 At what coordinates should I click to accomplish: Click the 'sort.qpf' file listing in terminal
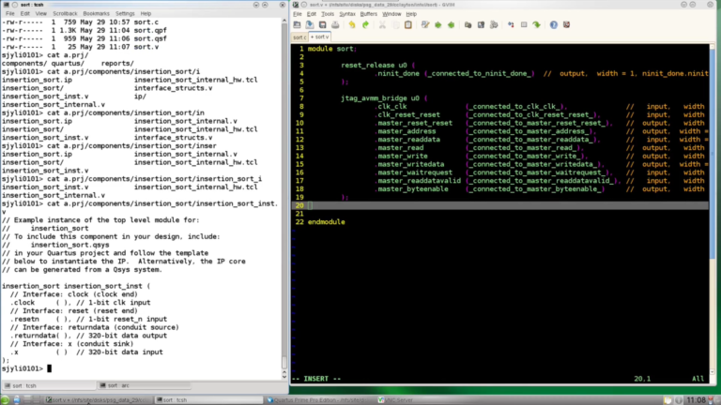[x=150, y=30]
